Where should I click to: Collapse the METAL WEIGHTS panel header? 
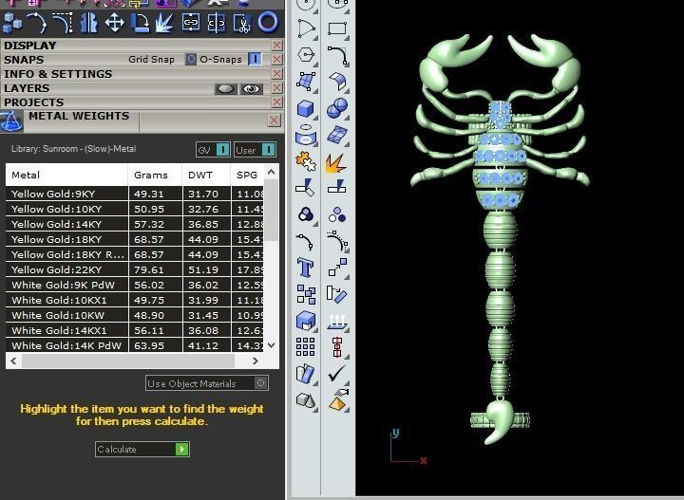coord(79,116)
